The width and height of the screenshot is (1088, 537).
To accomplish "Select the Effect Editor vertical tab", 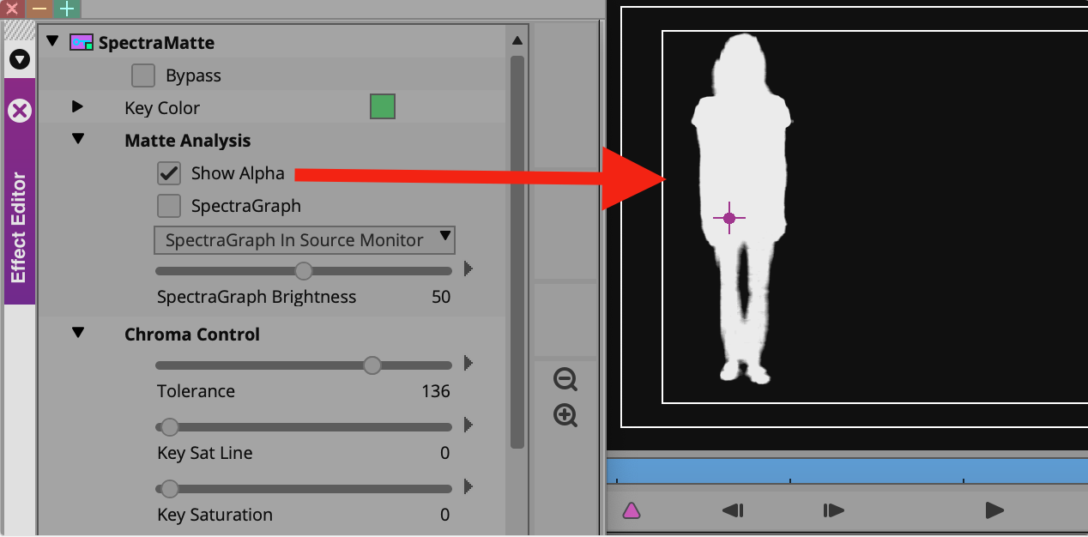I will click(20, 192).
